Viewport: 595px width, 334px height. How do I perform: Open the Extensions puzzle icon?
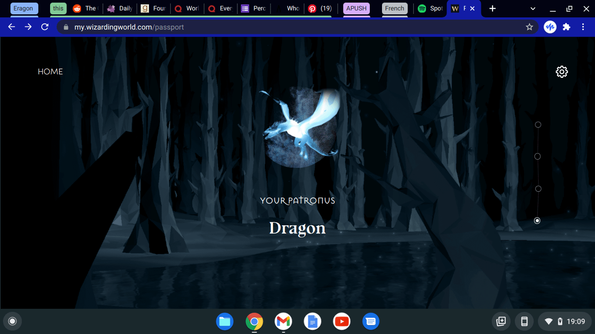[x=566, y=27]
